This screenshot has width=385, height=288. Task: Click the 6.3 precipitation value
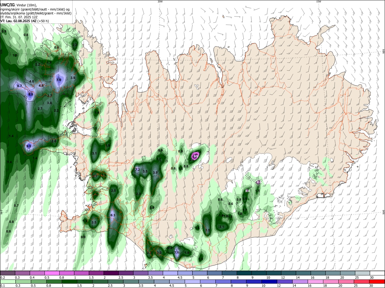pyautogui.click(x=113, y=215)
